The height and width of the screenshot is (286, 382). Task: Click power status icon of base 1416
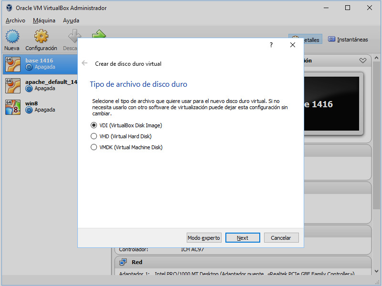(29, 67)
